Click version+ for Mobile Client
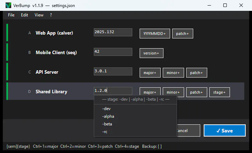The height and width of the screenshot is (153, 252). tap(152, 53)
